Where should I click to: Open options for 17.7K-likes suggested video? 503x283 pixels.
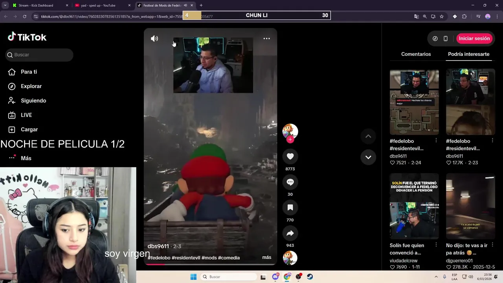492,140
